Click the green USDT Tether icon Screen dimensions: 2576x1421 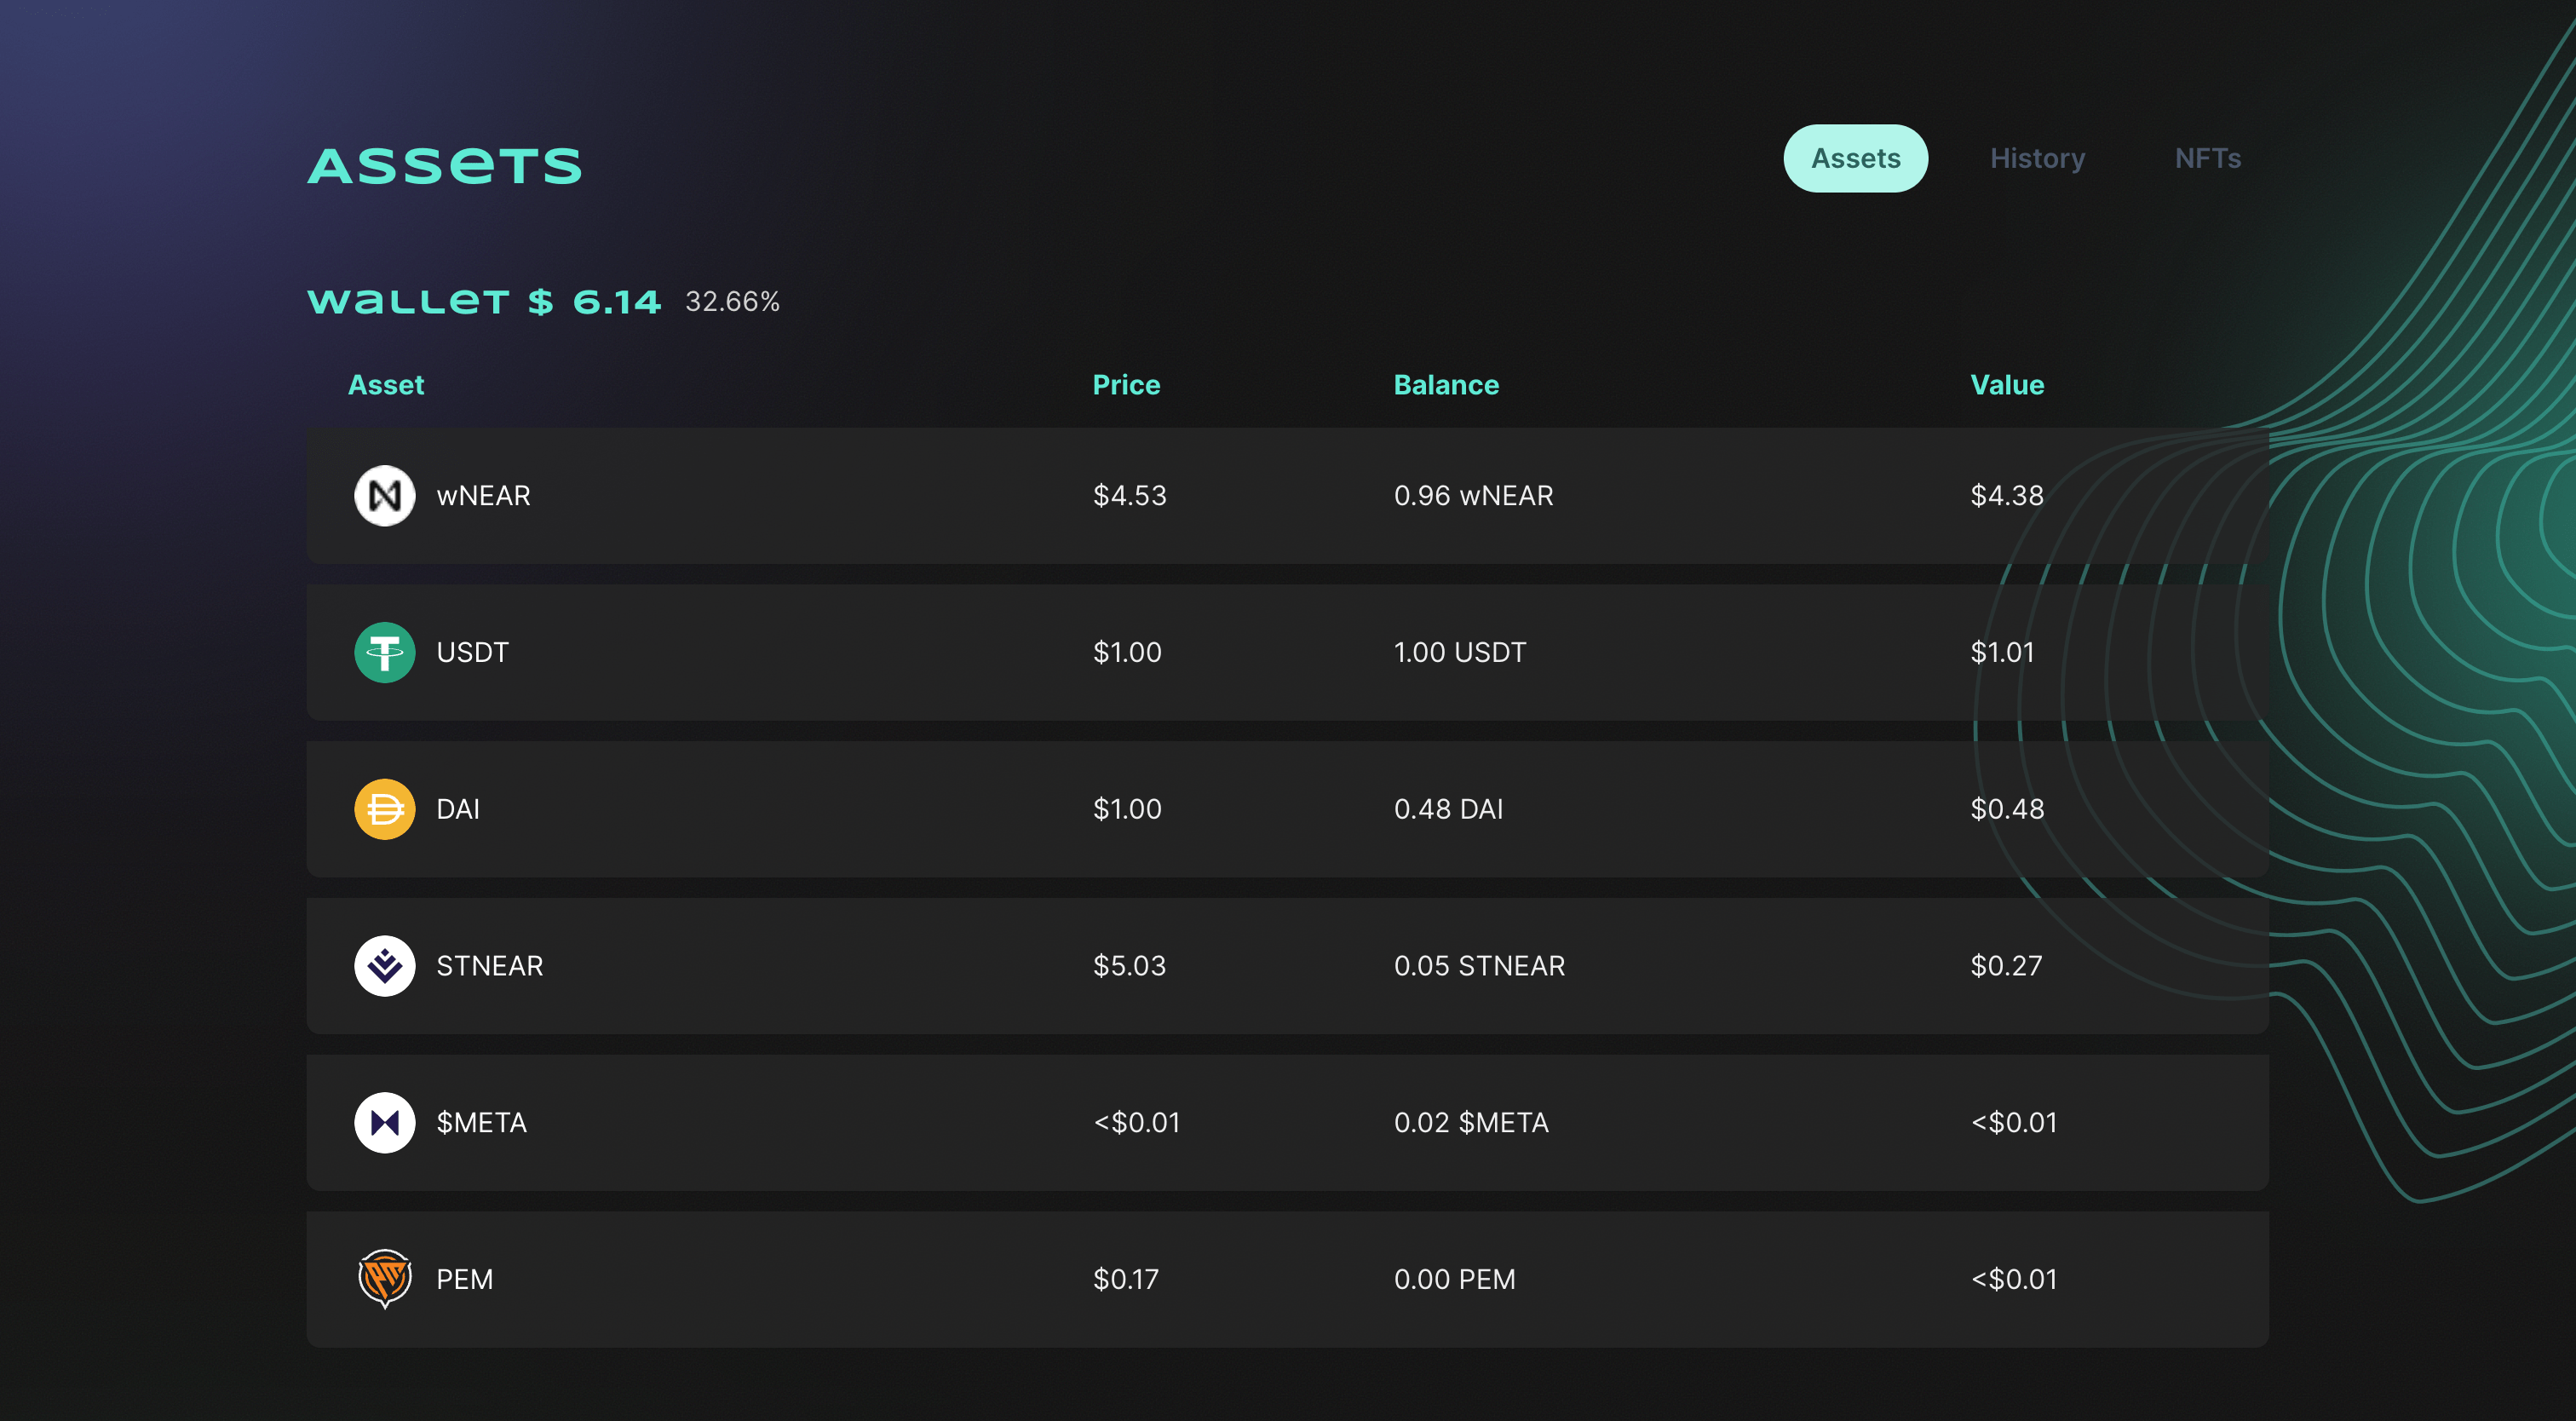pos(384,652)
